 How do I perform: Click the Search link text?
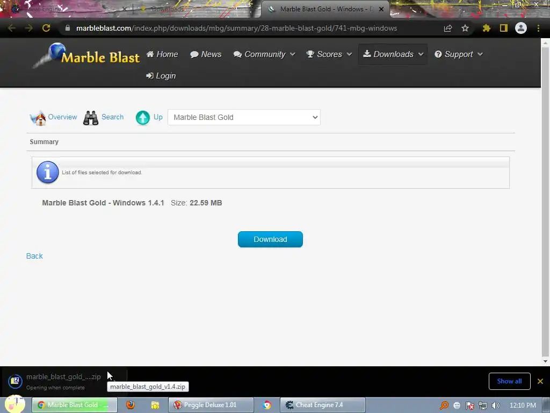click(x=113, y=117)
